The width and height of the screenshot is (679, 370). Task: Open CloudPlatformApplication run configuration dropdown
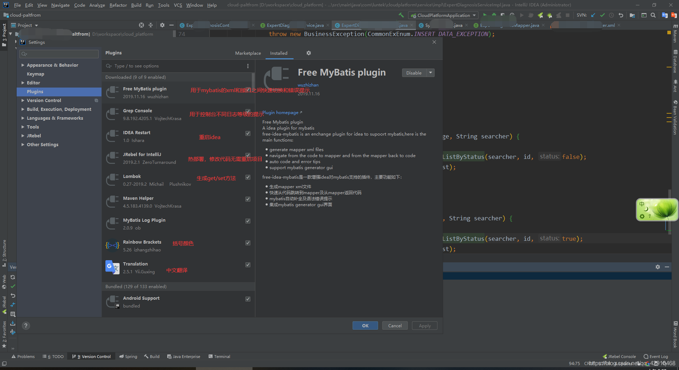pyautogui.click(x=443, y=15)
